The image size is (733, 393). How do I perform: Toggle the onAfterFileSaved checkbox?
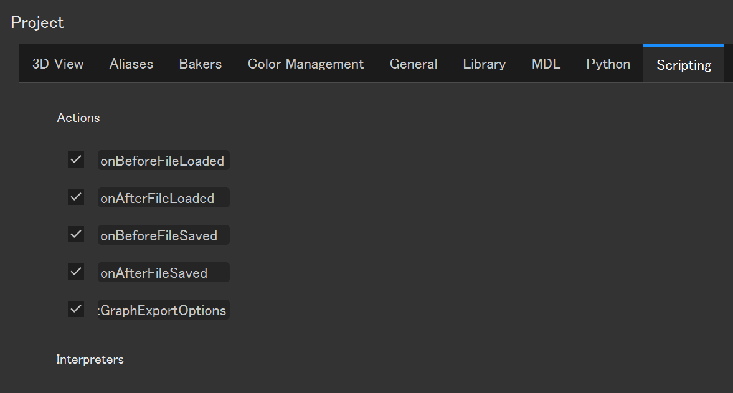pyautogui.click(x=76, y=272)
